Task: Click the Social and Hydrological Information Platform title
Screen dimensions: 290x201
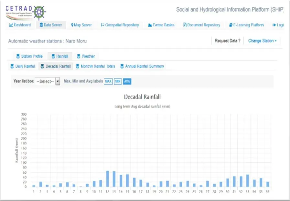Action: tap(230, 10)
